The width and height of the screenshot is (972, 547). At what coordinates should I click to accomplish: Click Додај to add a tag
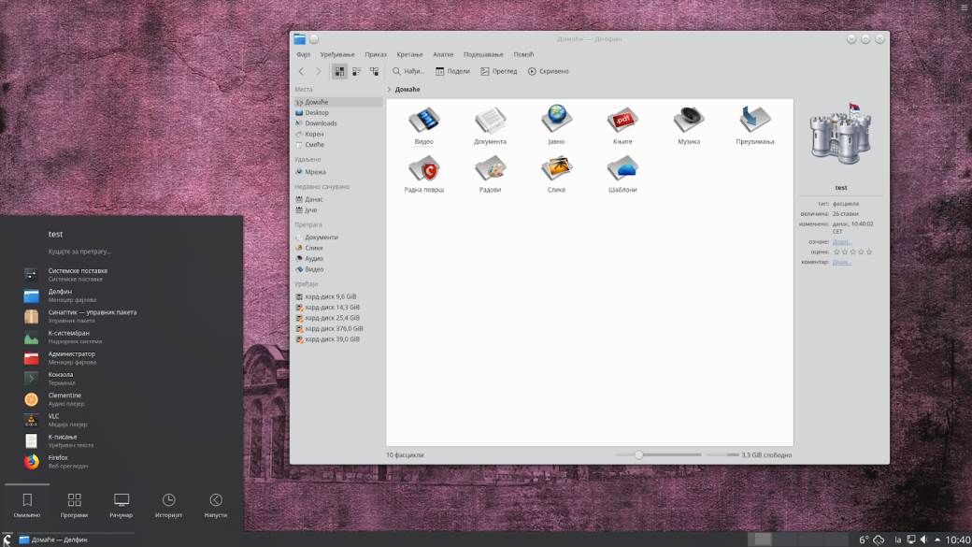coord(841,240)
